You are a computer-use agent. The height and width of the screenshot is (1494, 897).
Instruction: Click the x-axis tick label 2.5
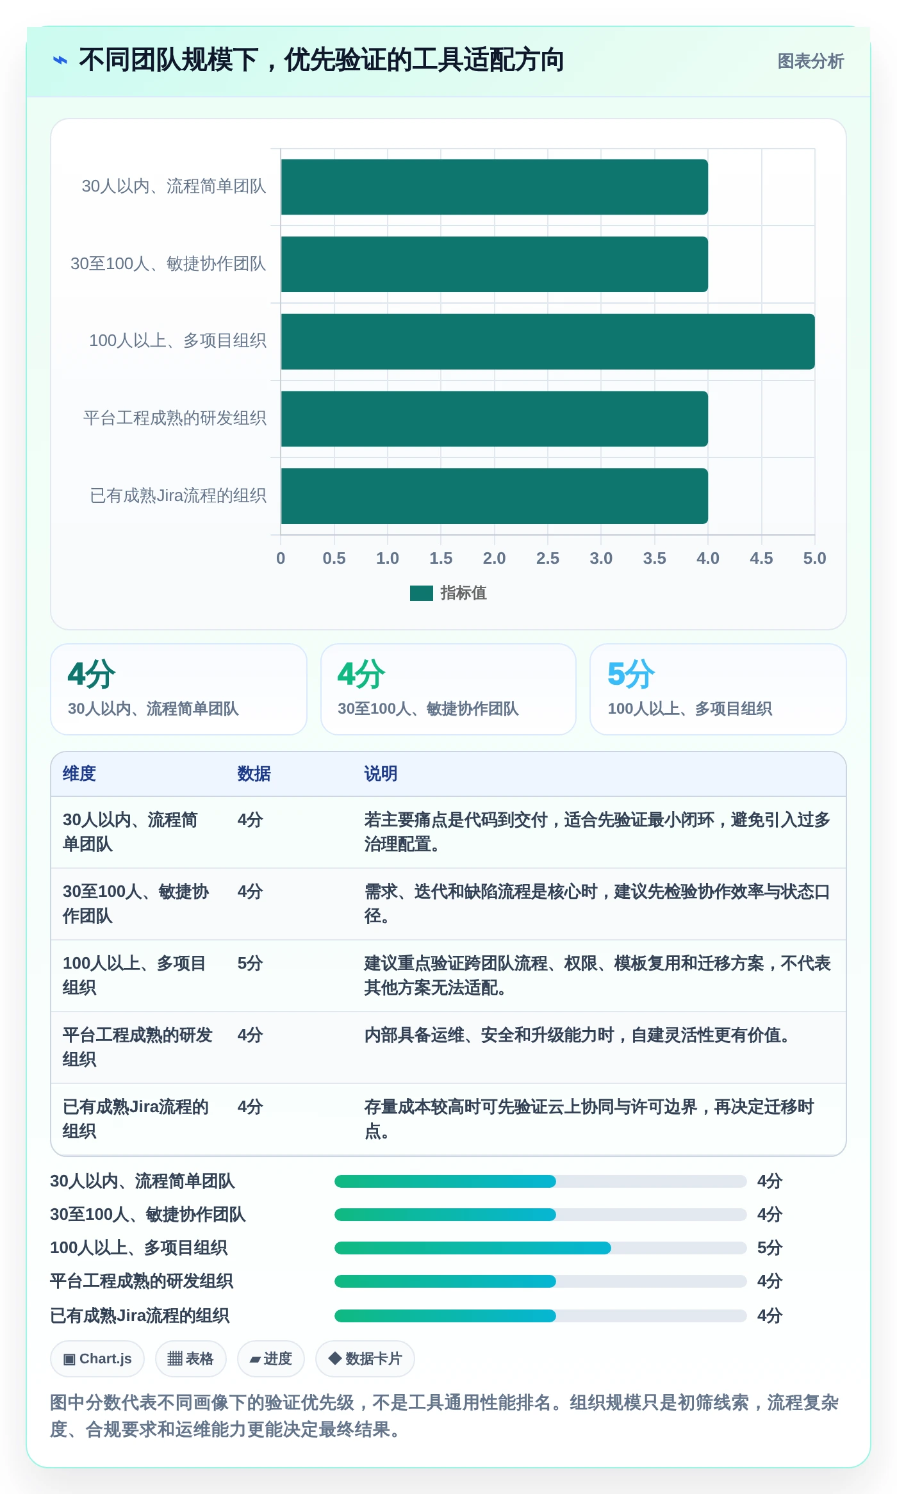[548, 559]
